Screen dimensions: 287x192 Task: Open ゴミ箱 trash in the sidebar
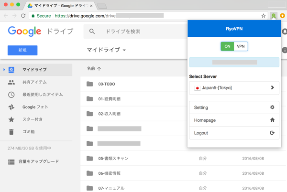tap(28, 132)
